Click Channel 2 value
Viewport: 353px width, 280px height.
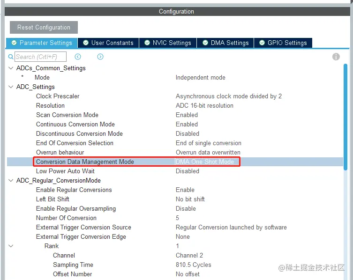(x=189, y=256)
